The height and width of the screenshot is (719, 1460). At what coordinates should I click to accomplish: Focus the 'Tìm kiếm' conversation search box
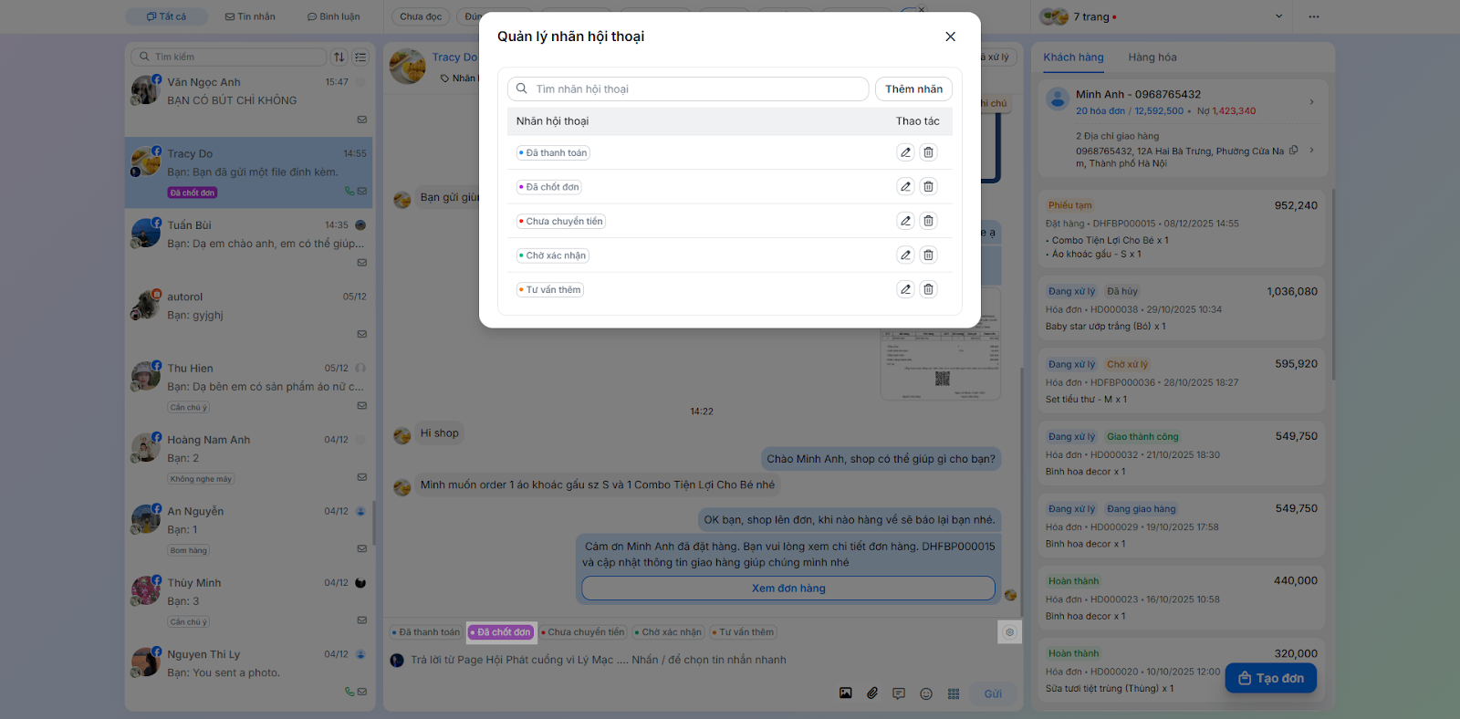point(228,57)
